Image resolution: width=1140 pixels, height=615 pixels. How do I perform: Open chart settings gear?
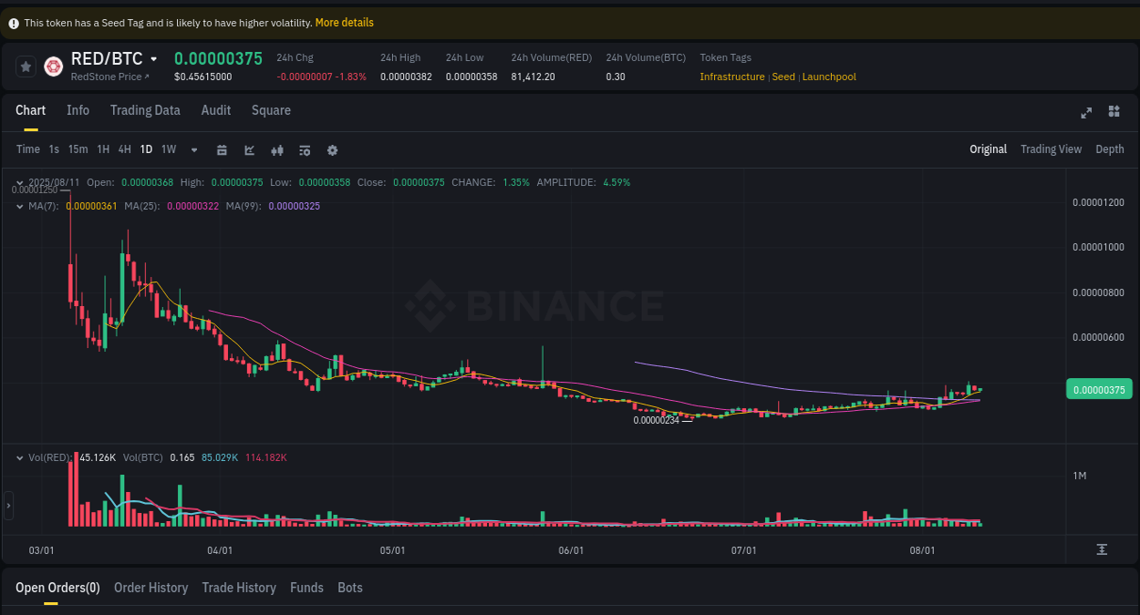click(332, 149)
